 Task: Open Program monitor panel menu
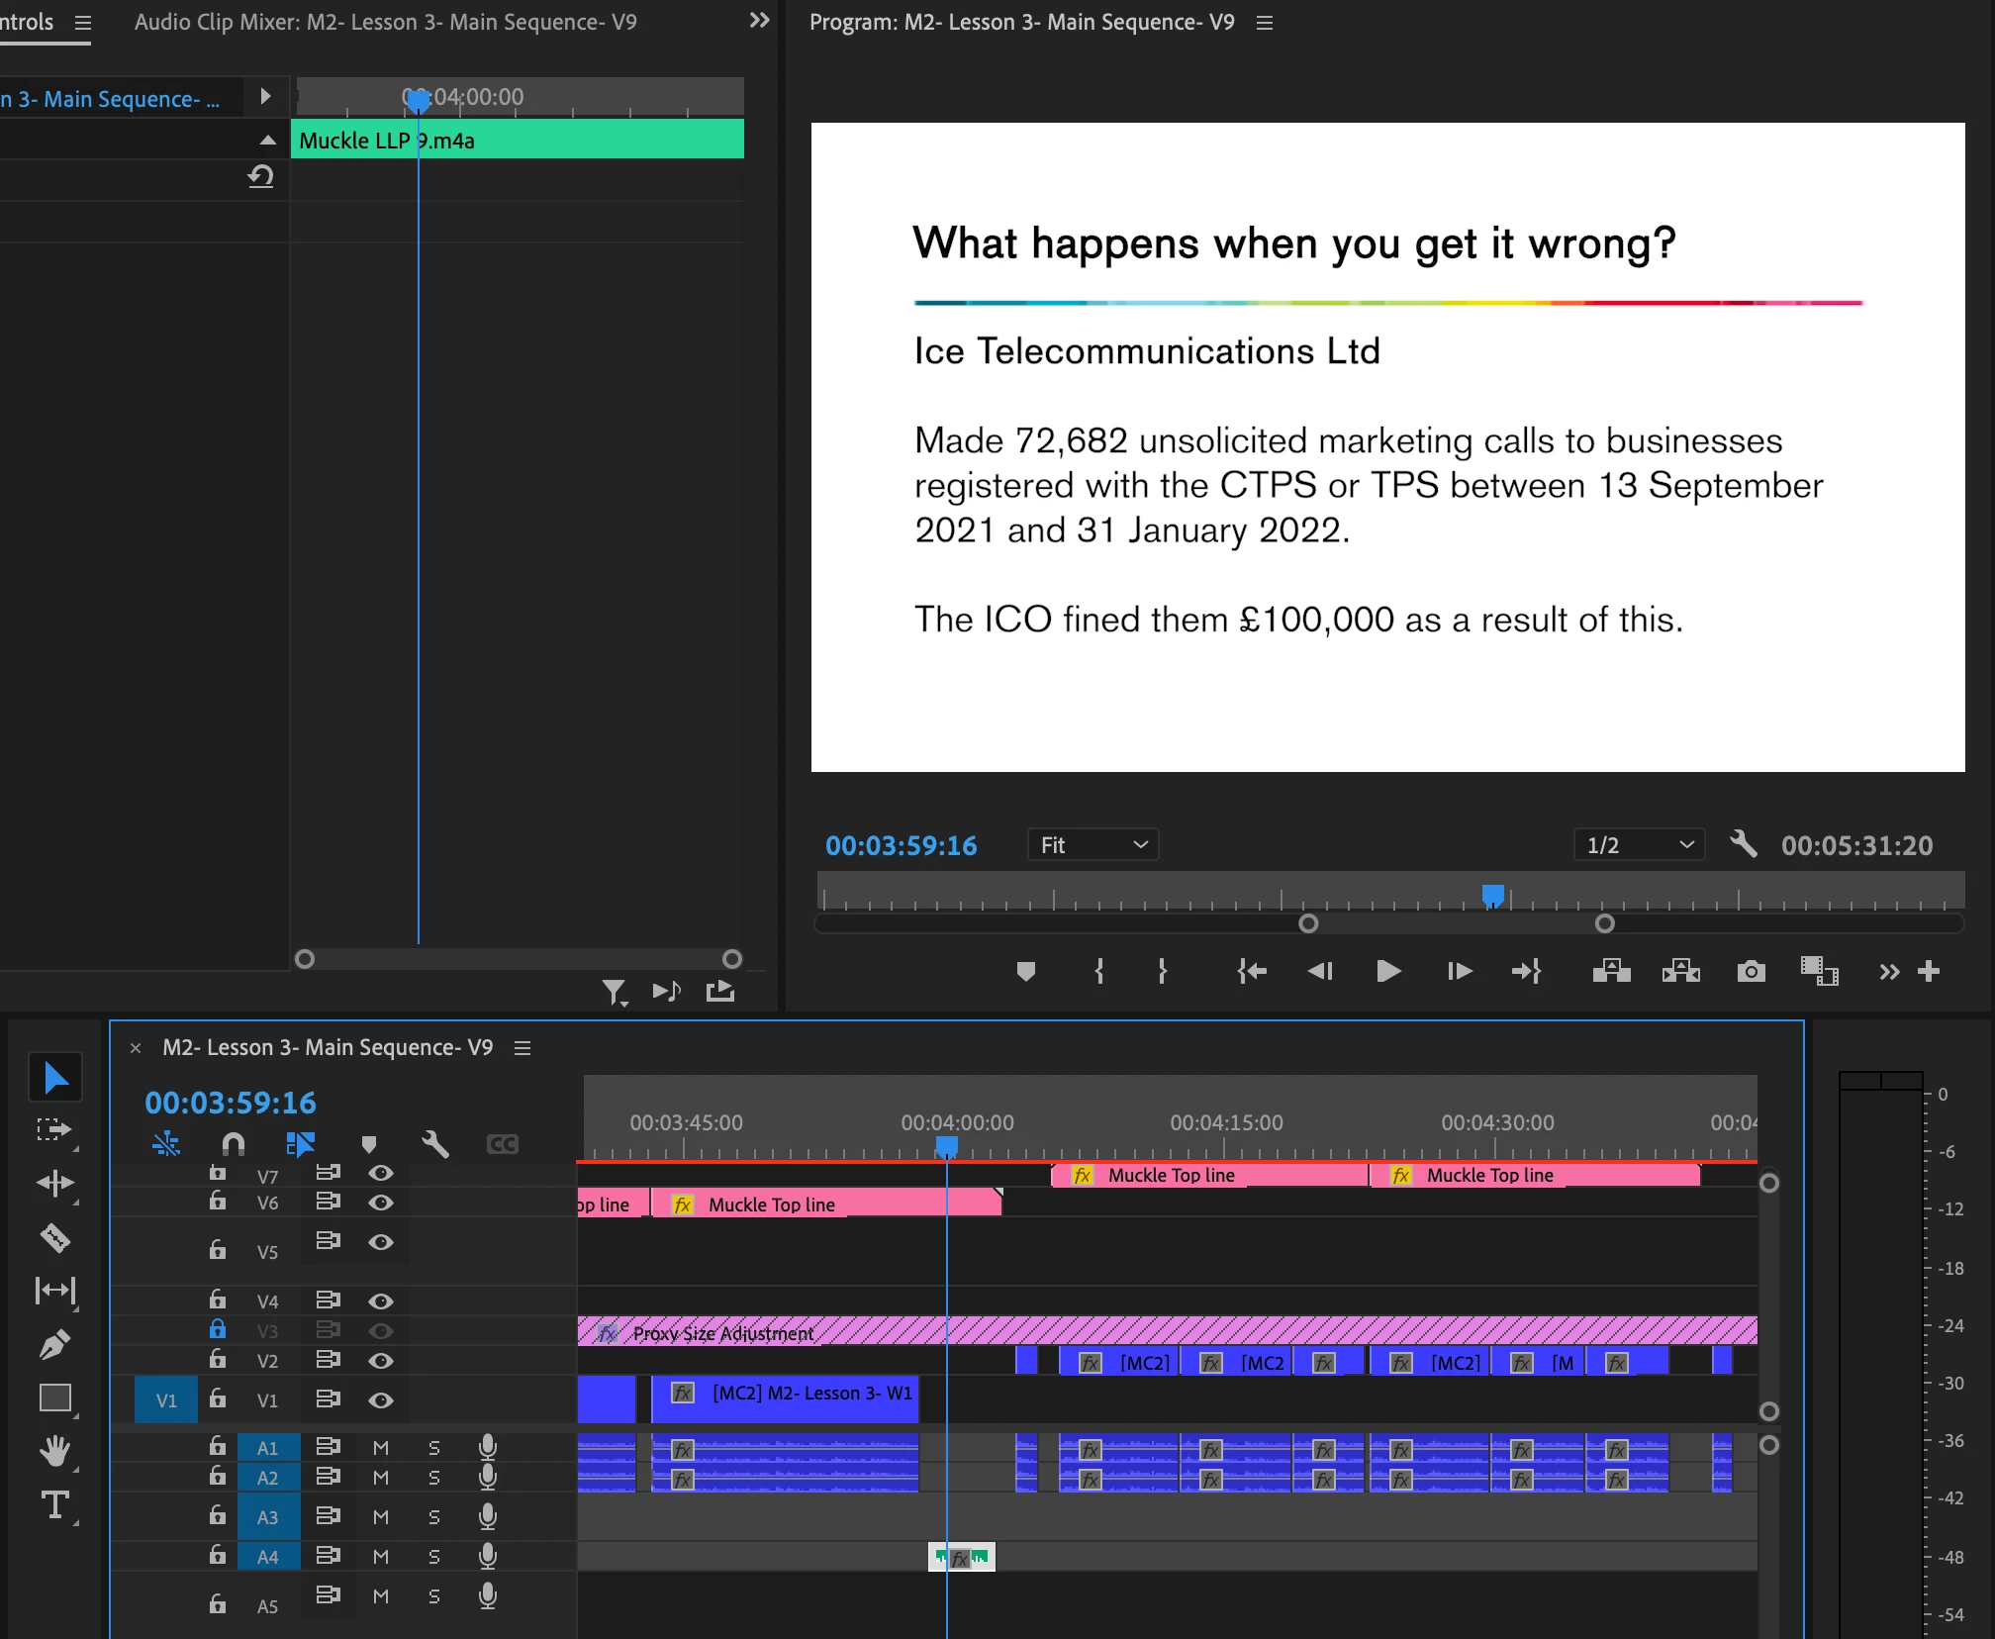[1265, 22]
